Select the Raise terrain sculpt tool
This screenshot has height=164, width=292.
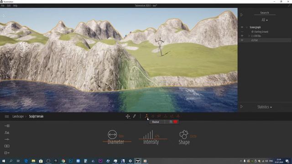[147, 116]
